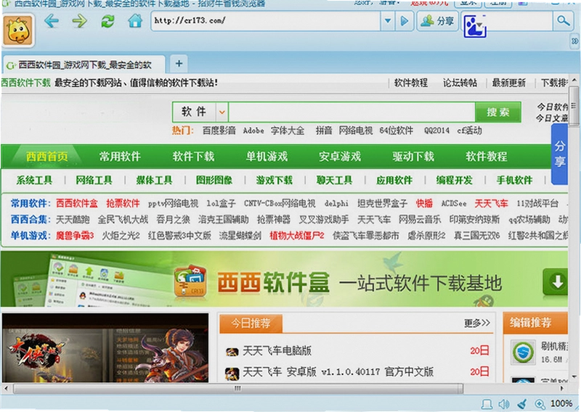The image size is (581, 412).
Task: Click the green forward arrow
Action: [x=79, y=21]
